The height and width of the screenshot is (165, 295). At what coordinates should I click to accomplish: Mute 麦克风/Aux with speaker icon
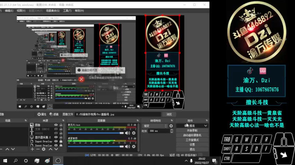point(127,133)
